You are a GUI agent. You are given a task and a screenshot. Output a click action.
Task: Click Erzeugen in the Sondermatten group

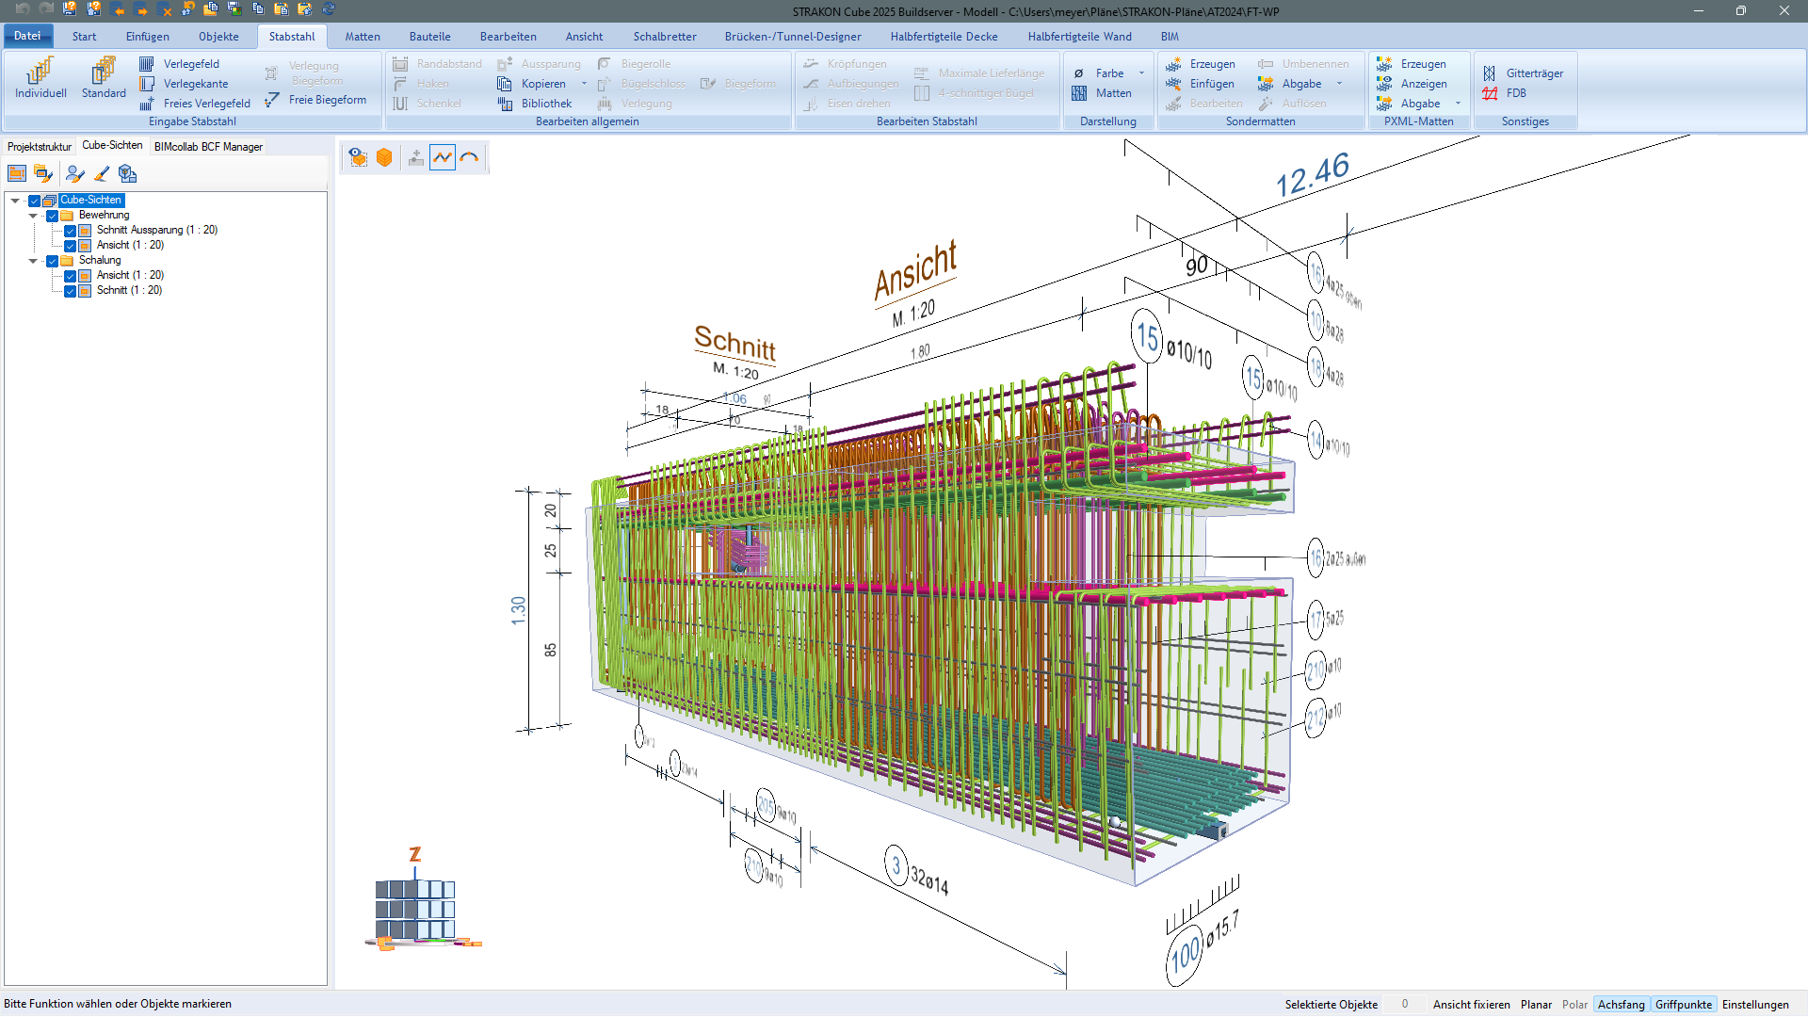(1201, 64)
